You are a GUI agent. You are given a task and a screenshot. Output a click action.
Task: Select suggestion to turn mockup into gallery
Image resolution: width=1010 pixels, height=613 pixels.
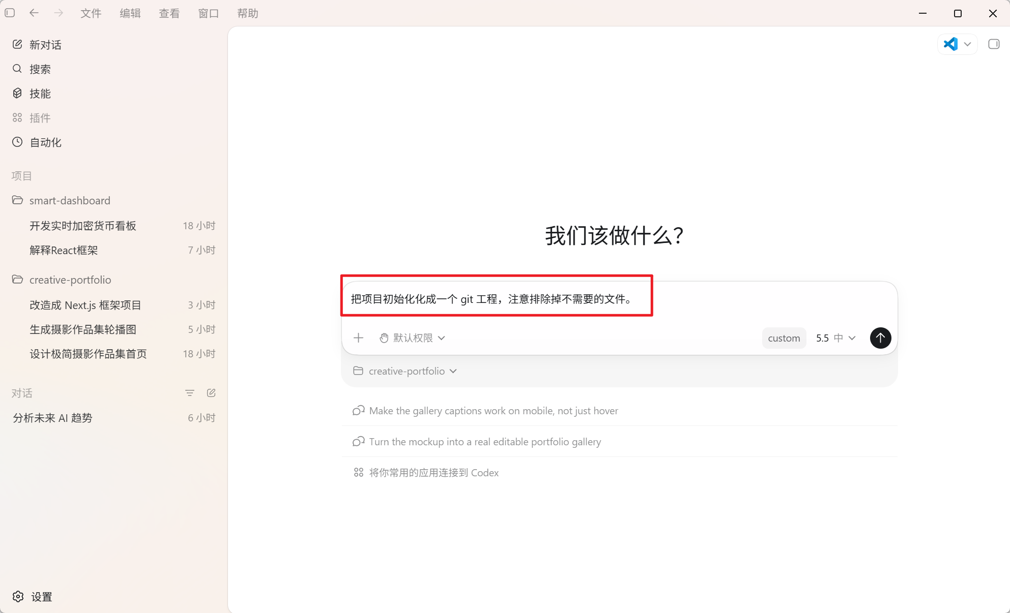click(x=619, y=442)
